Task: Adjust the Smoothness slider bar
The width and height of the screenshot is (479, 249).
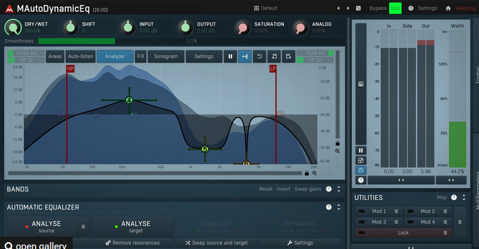Action: coord(192,41)
